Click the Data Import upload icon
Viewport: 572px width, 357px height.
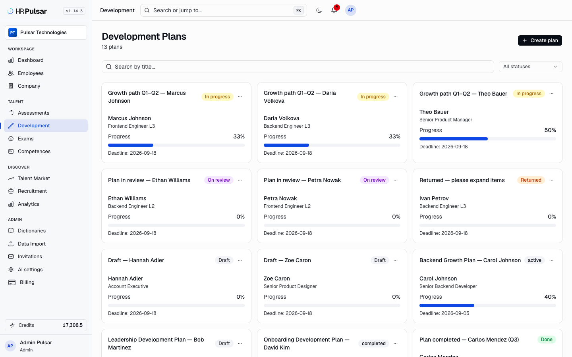11,244
